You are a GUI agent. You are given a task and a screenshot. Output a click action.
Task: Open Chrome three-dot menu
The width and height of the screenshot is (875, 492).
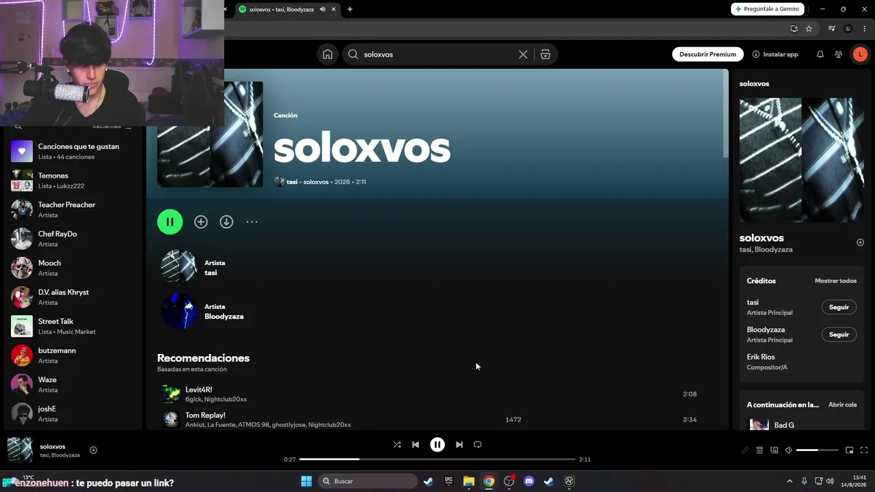864,29
